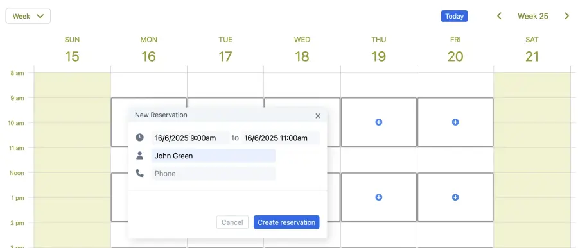
Task: Go to previous week with left chevron
Action: tap(500, 16)
